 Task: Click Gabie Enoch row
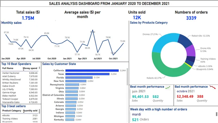[20, 86]
